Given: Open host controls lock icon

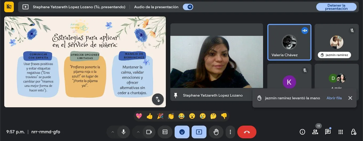Looking at the screenshot, I should (x=353, y=132).
